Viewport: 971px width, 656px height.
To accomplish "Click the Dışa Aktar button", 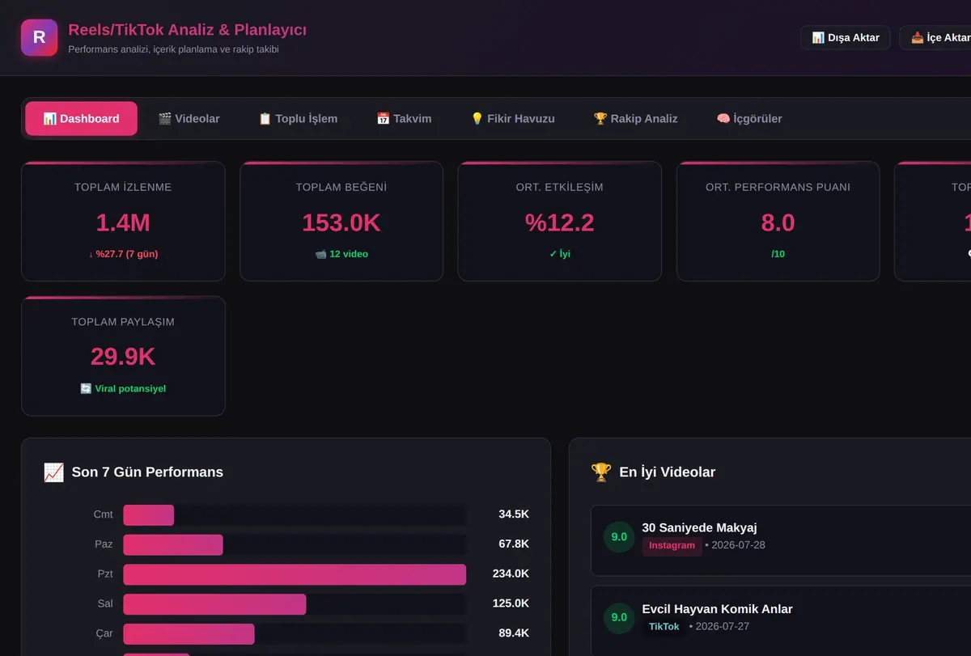I will (846, 38).
